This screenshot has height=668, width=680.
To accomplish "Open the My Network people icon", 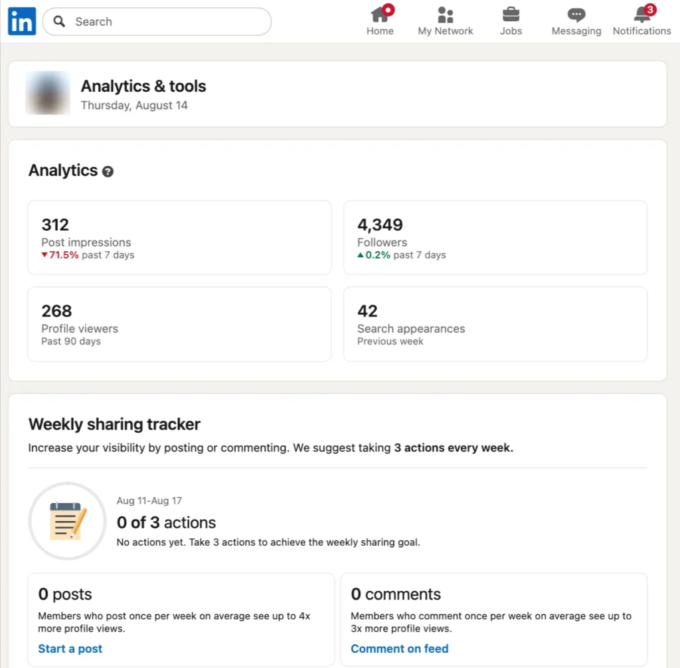I will point(446,15).
